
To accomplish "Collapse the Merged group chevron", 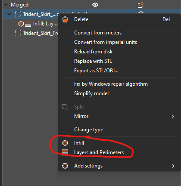I will pos(6,5).
